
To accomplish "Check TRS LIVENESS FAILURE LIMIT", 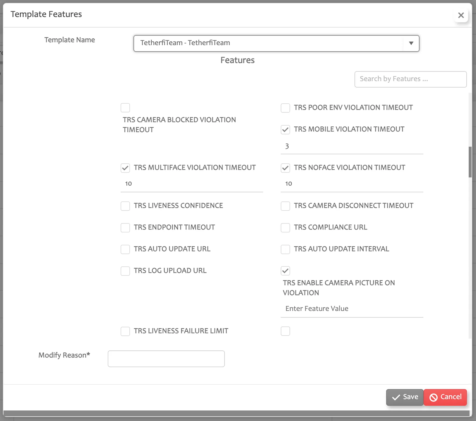I will pos(125,331).
